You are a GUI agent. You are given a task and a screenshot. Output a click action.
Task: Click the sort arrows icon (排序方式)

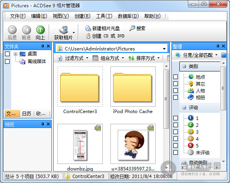pyautogui.click(x=131, y=58)
